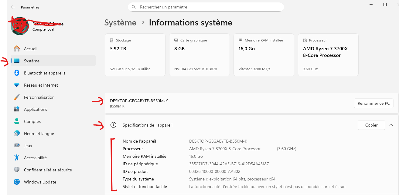Viewport: 399px width, 195px height.
Task: Click the info icon beside Spécifications de l'appareil
Action: pyautogui.click(x=113, y=125)
